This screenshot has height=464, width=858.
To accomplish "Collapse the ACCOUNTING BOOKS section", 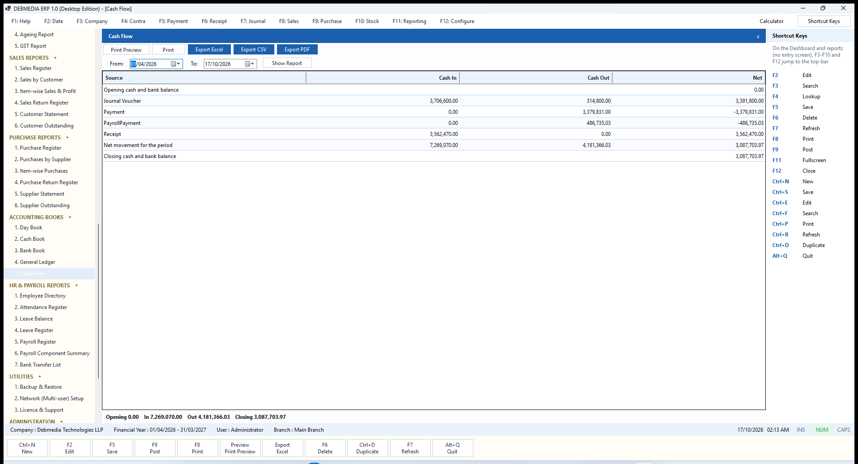I will 70,217.
